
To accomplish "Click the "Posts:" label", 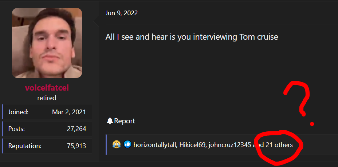I will (17, 129).
